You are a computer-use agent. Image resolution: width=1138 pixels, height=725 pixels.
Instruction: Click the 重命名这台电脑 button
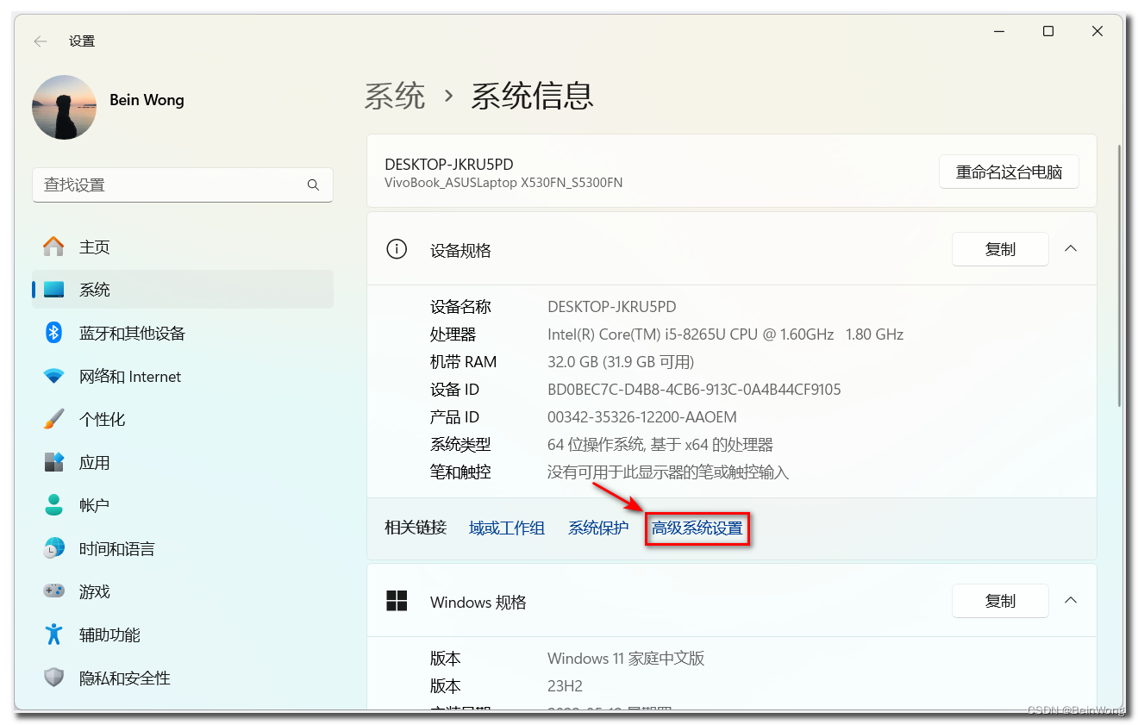[x=1009, y=172]
